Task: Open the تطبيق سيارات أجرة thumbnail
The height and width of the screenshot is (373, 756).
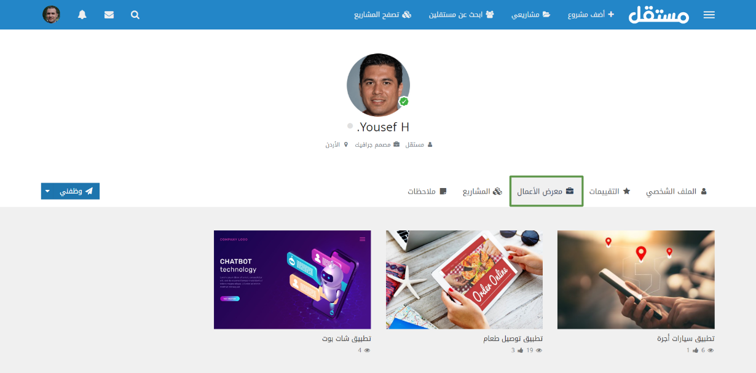Action: (636, 280)
